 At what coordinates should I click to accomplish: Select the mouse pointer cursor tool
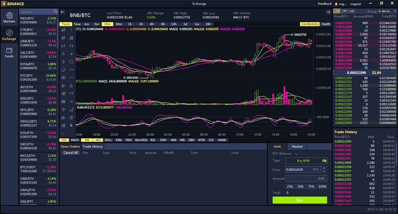71,125
